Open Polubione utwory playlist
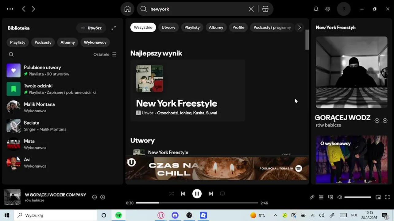Image resolution: width=394 pixels, height=221 pixels. [62, 71]
